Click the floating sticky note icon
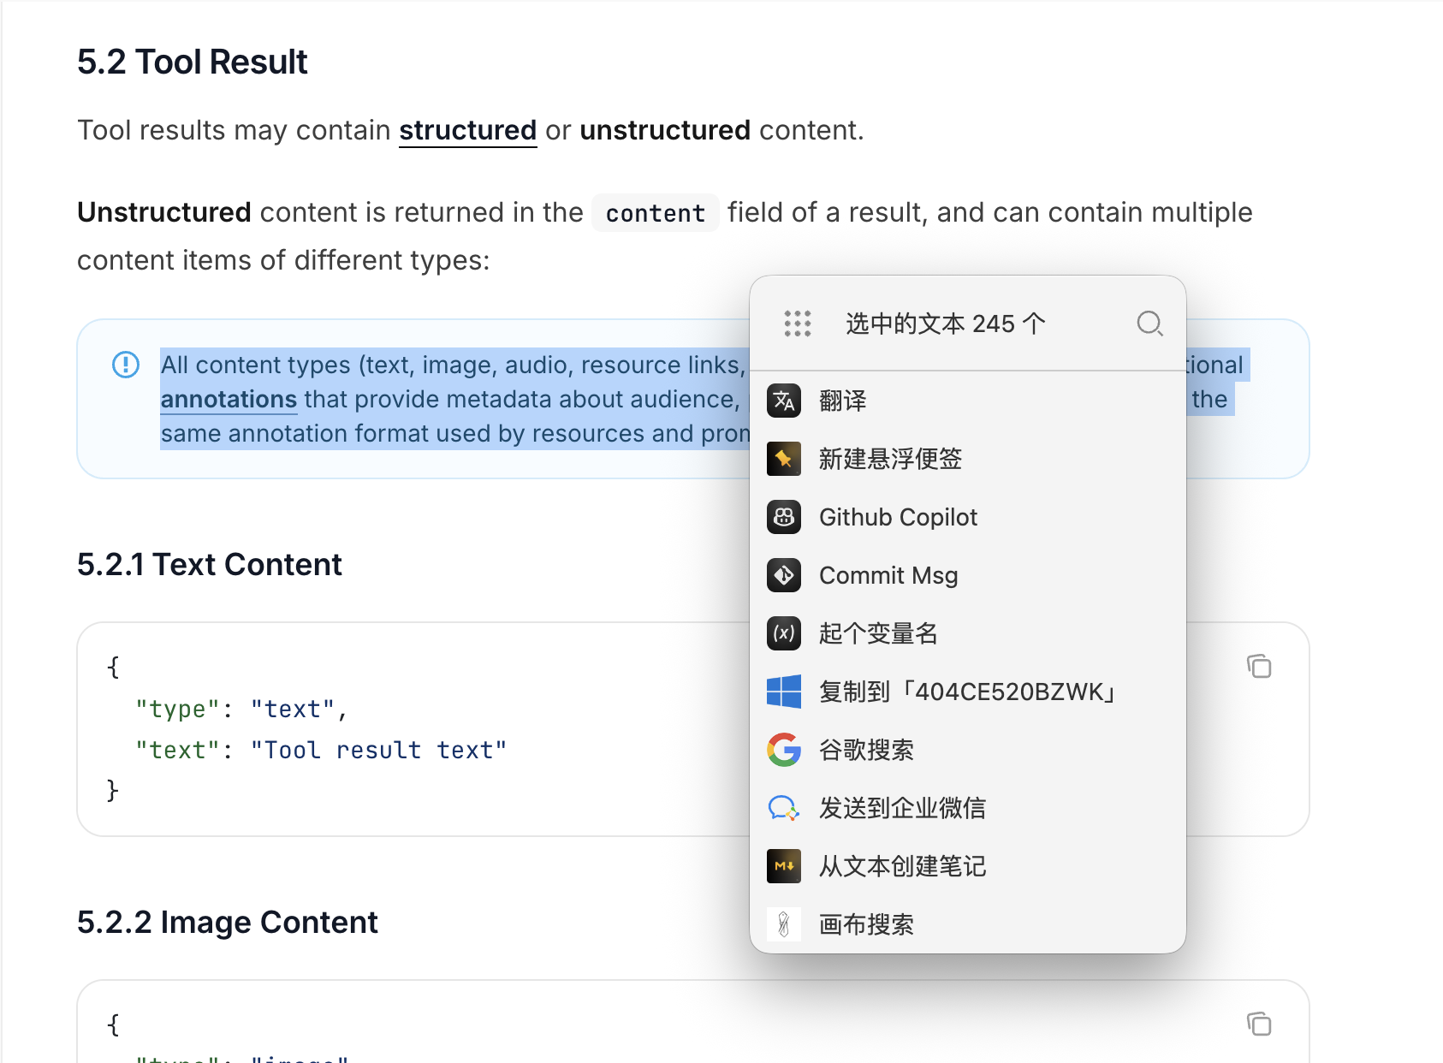Viewport: 1443px width, 1063px height. pos(784,459)
